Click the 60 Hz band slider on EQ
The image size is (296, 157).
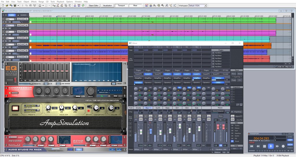[x=25, y=71]
